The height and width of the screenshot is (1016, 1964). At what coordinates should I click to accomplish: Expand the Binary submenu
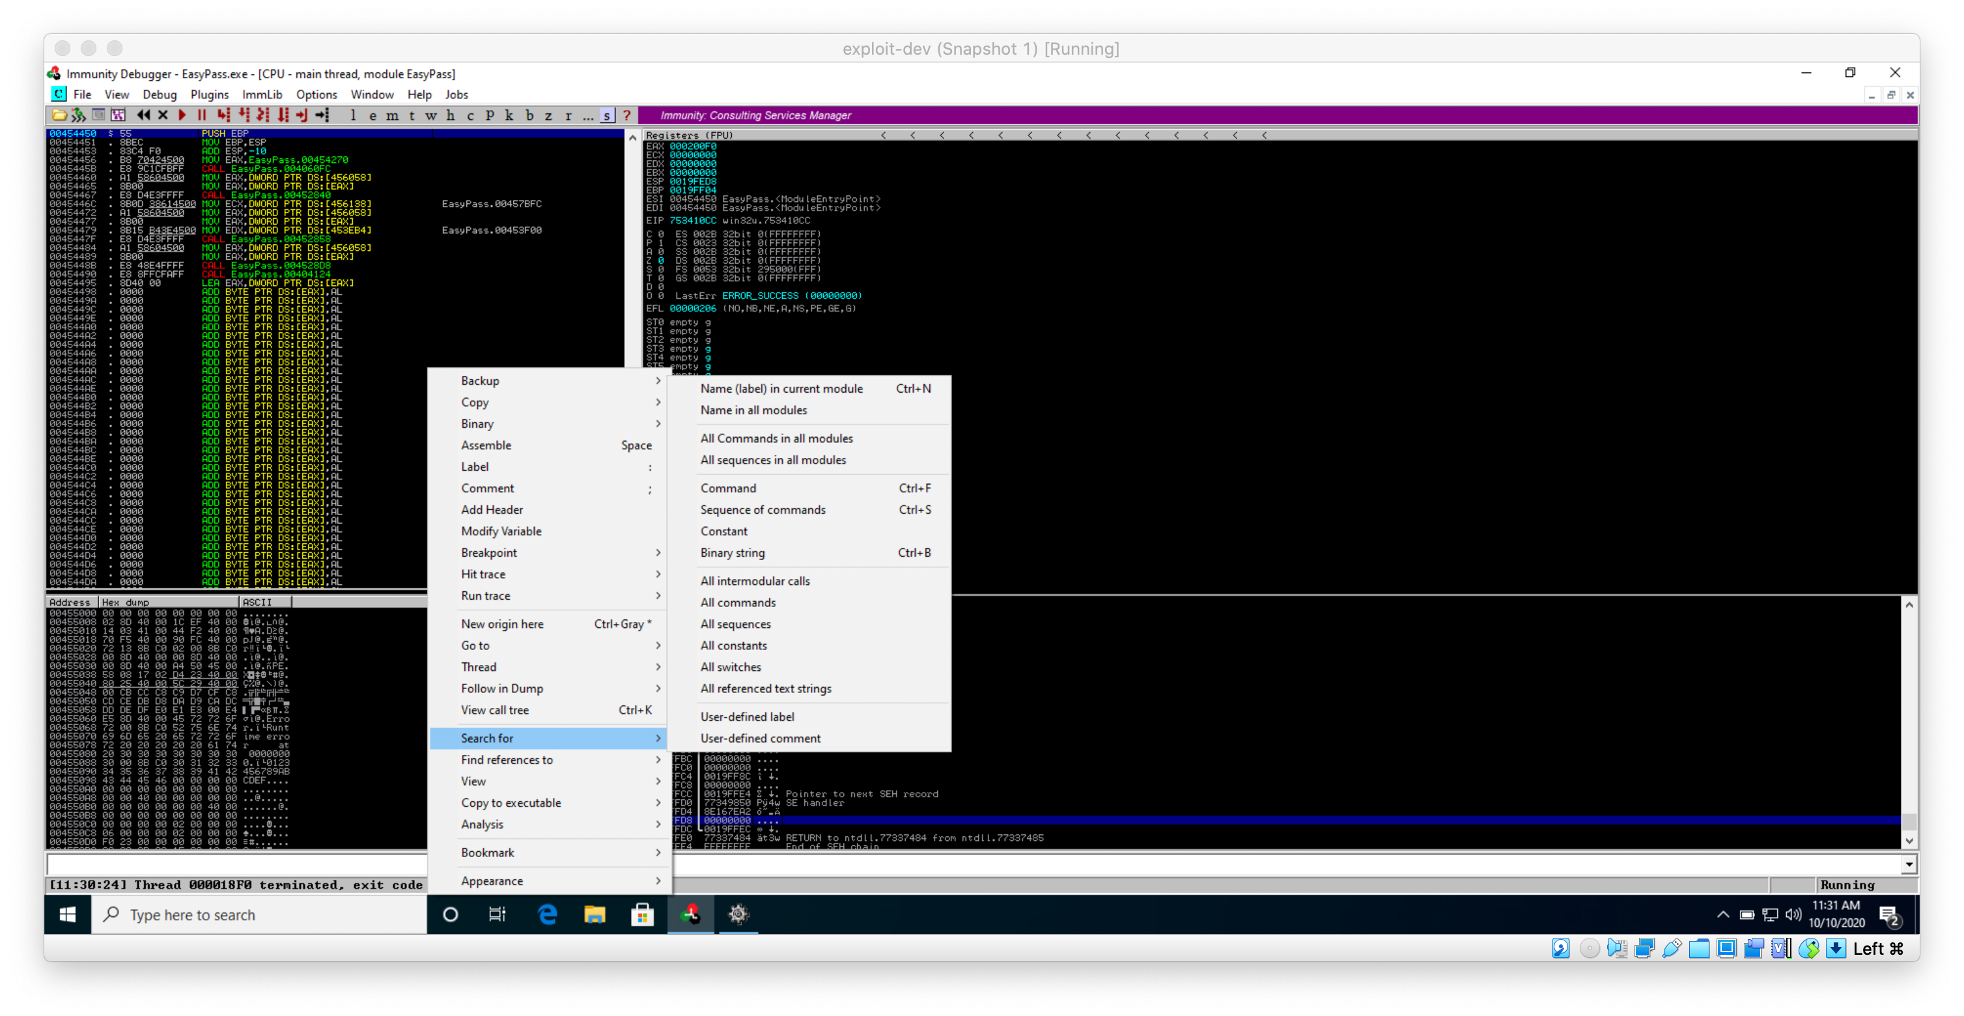coord(549,423)
